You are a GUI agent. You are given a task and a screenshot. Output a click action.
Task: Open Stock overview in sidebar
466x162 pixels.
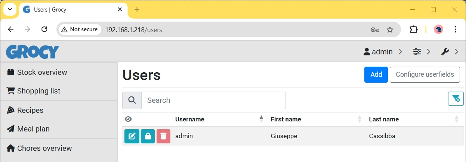(x=59, y=72)
